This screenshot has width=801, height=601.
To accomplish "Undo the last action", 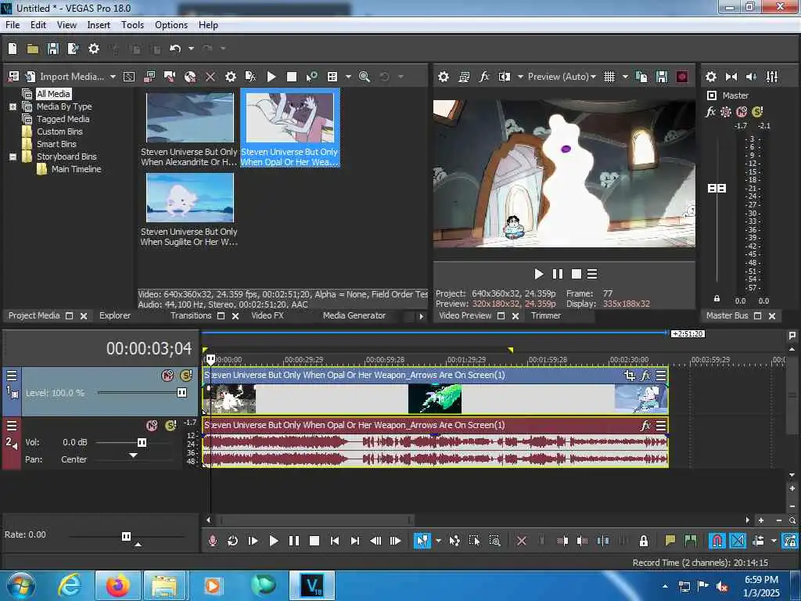I will (x=175, y=49).
